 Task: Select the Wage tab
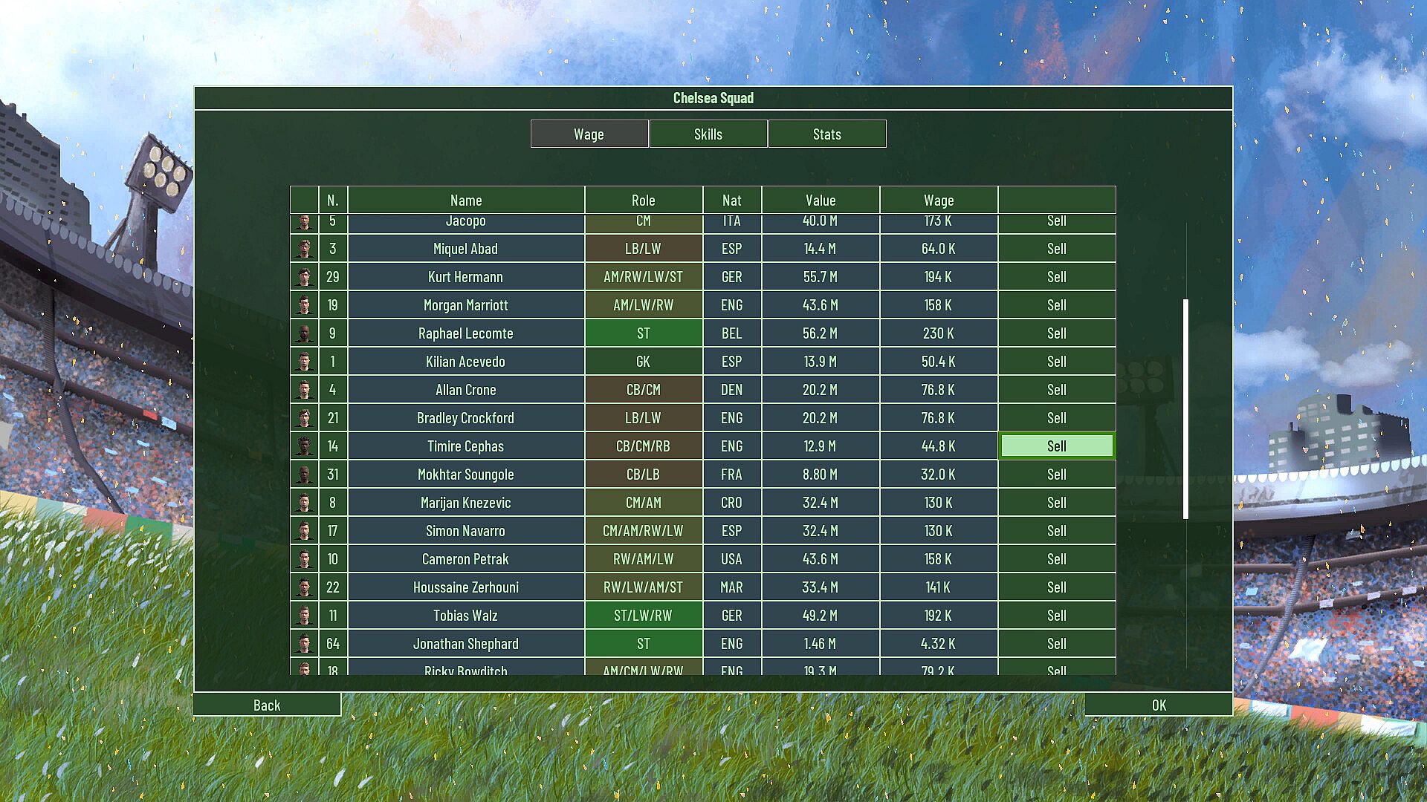tap(589, 134)
